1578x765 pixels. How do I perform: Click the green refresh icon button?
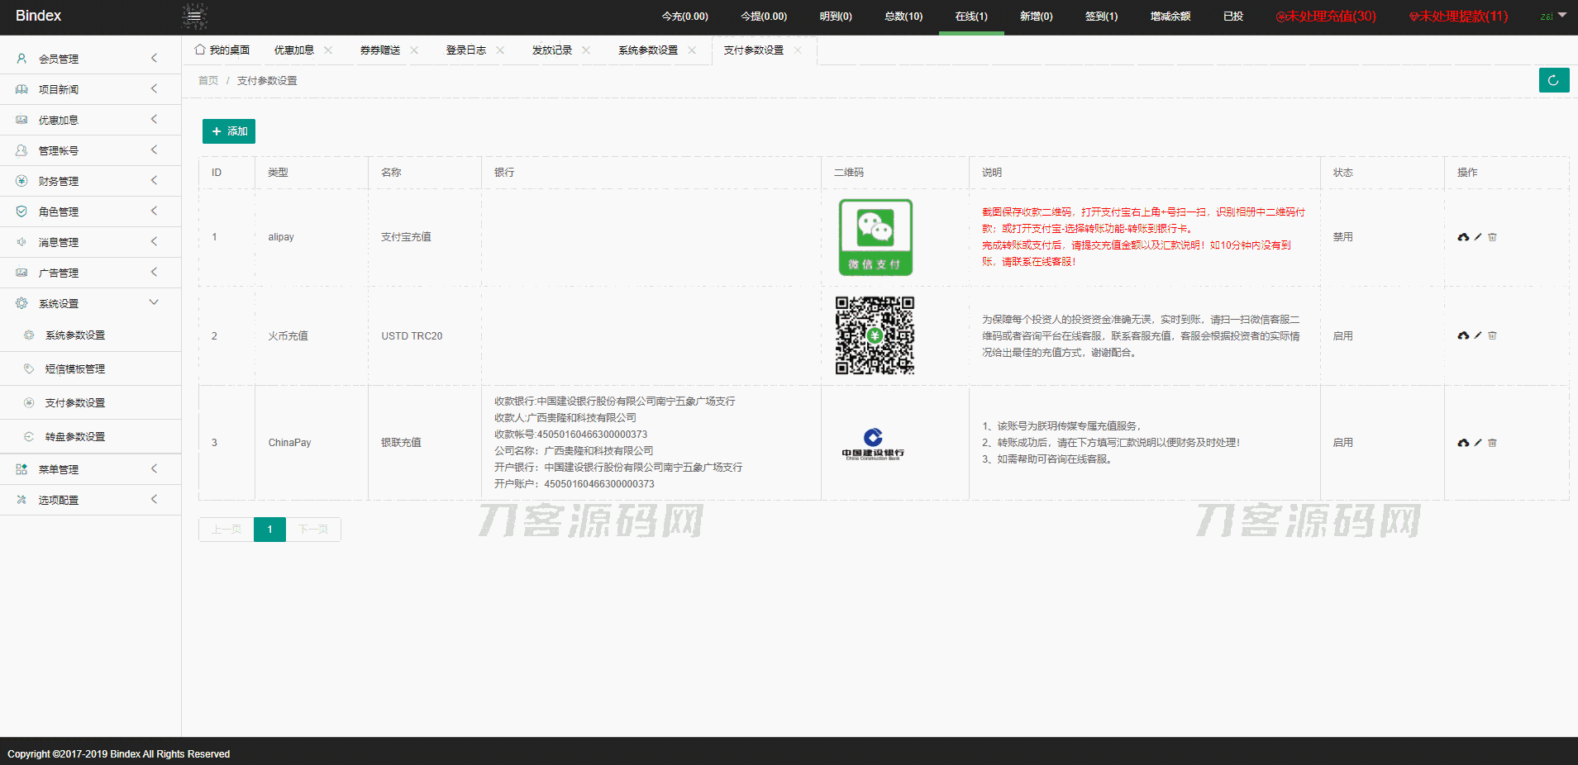(1553, 80)
